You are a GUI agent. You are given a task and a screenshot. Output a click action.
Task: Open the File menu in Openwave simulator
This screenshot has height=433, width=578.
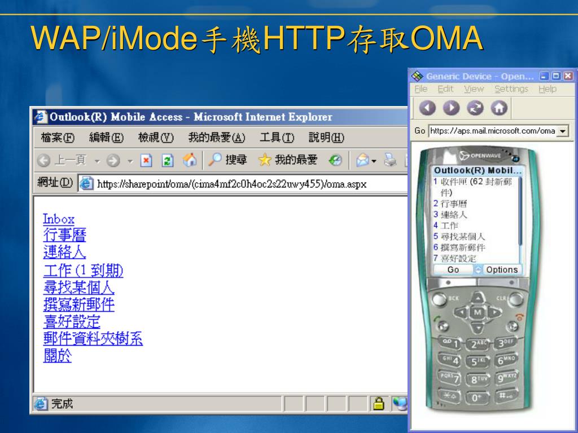421,89
